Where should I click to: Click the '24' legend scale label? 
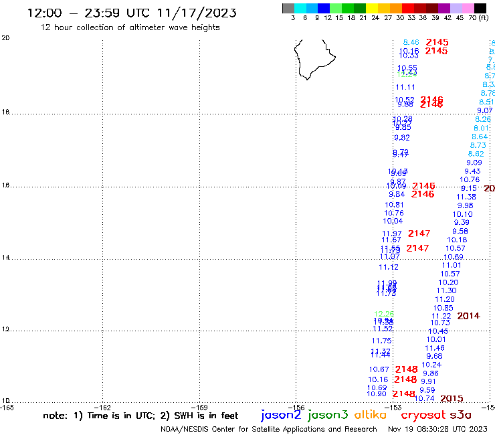point(375,18)
